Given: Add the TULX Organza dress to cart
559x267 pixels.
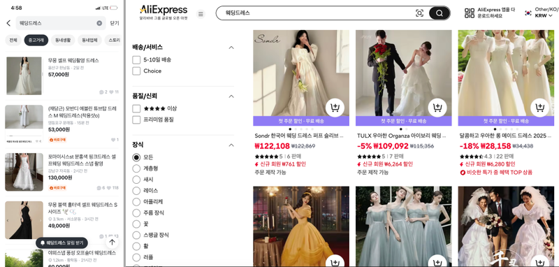Looking at the screenshot, I should click(x=437, y=108).
